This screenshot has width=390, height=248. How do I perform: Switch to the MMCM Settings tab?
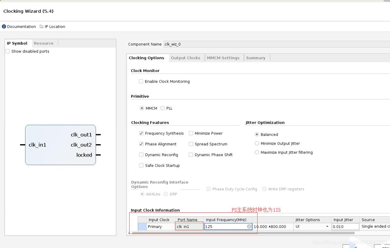(x=223, y=58)
